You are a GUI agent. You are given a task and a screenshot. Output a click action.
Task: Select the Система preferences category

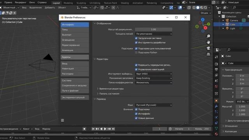tap(75, 80)
